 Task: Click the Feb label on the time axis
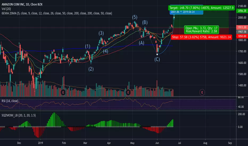64,143
